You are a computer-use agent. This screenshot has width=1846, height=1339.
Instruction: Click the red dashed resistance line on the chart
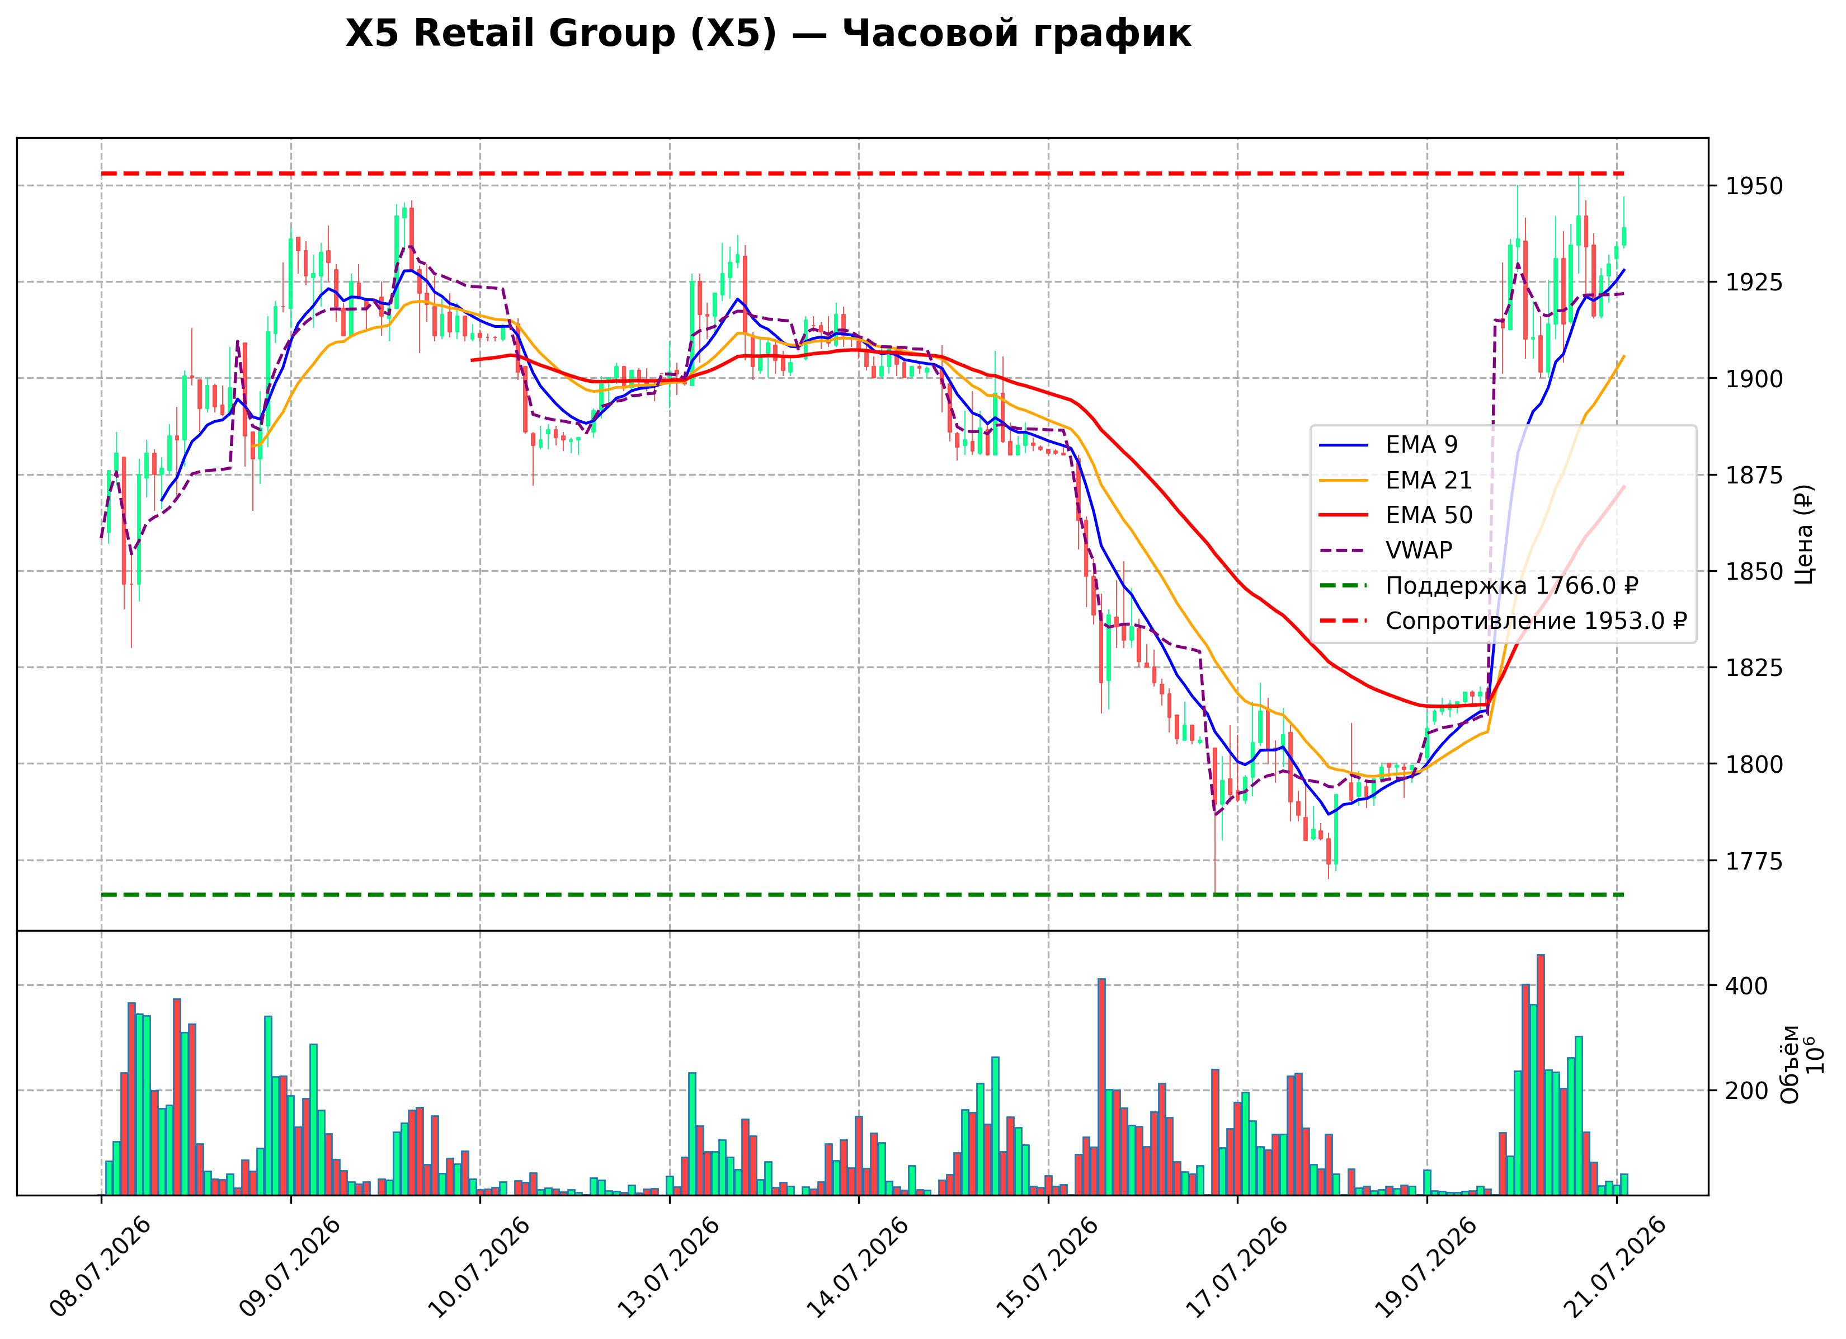pyautogui.click(x=863, y=173)
